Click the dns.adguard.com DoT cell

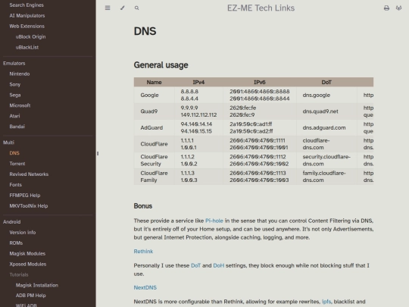coord(326,127)
